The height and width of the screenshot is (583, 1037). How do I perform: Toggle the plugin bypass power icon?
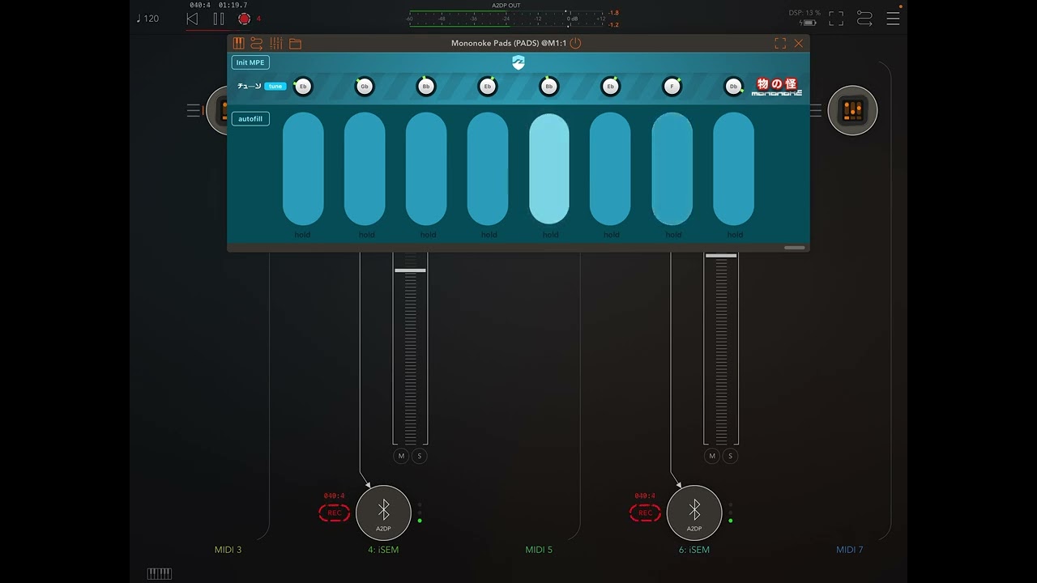pyautogui.click(x=575, y=43)
